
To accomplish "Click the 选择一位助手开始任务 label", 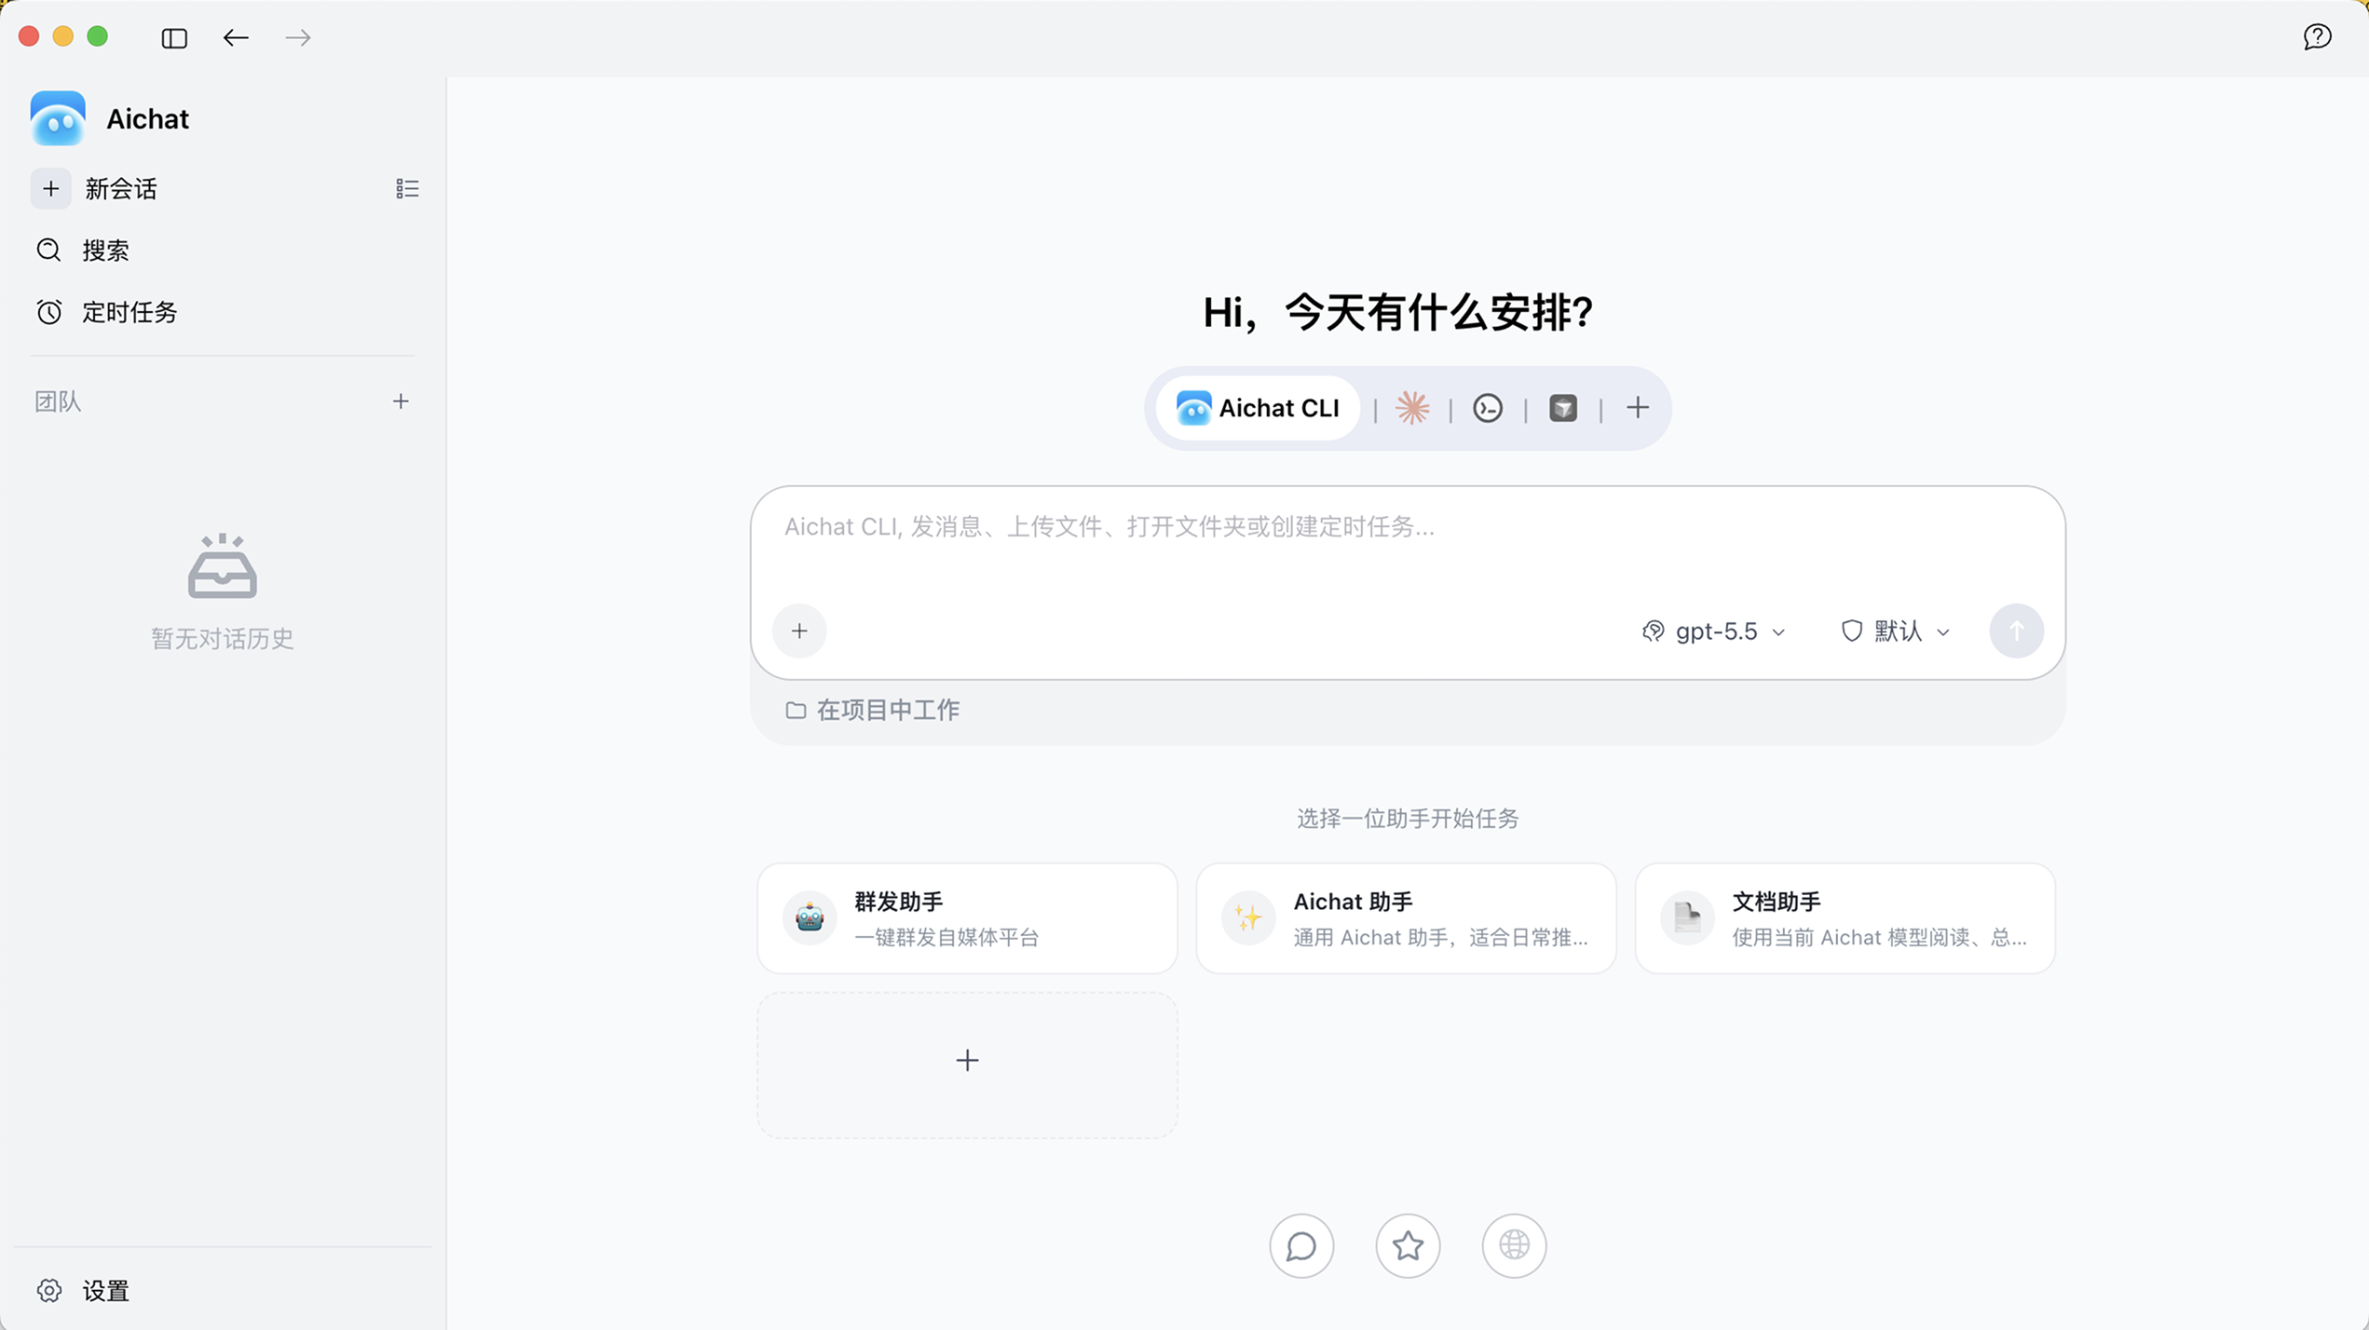I will pos(1408,819).
